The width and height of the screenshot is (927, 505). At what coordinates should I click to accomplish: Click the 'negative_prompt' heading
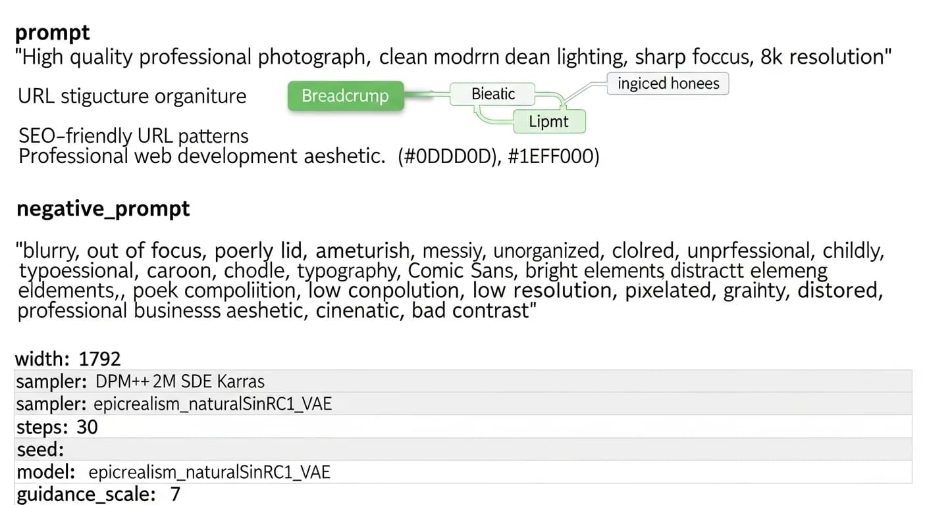pyautogui.click(x=103, y=208)
